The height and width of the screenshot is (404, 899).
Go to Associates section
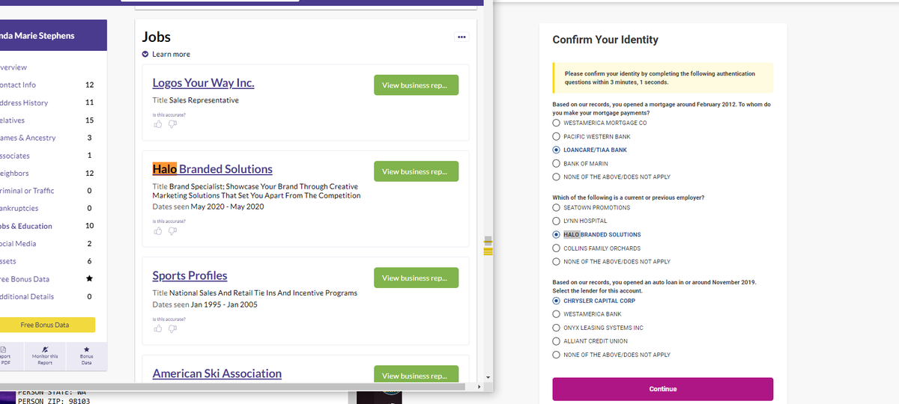click(14, 156)
